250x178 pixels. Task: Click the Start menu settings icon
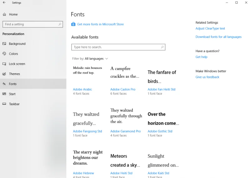coord(4,94)
